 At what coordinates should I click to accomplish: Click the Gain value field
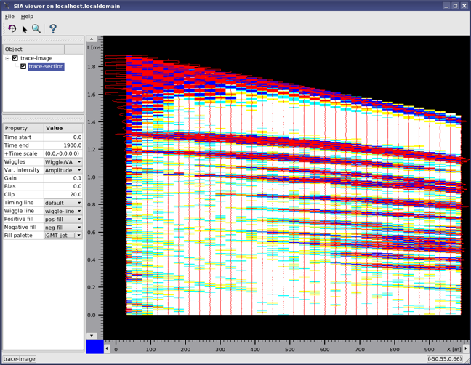click(x=63, y=178)
